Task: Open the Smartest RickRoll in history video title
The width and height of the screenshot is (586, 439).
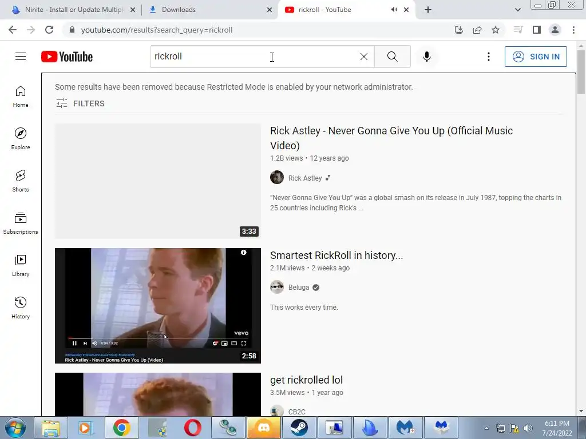Action: coord(336,256)
